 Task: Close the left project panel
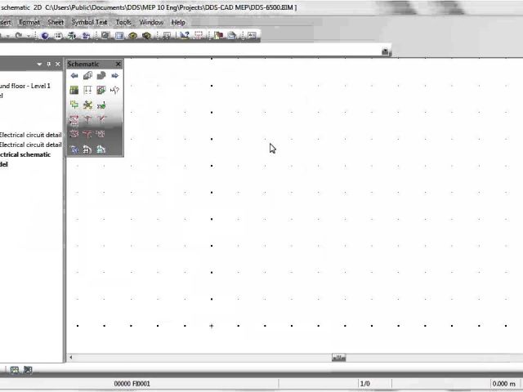(x=57, y=64)
